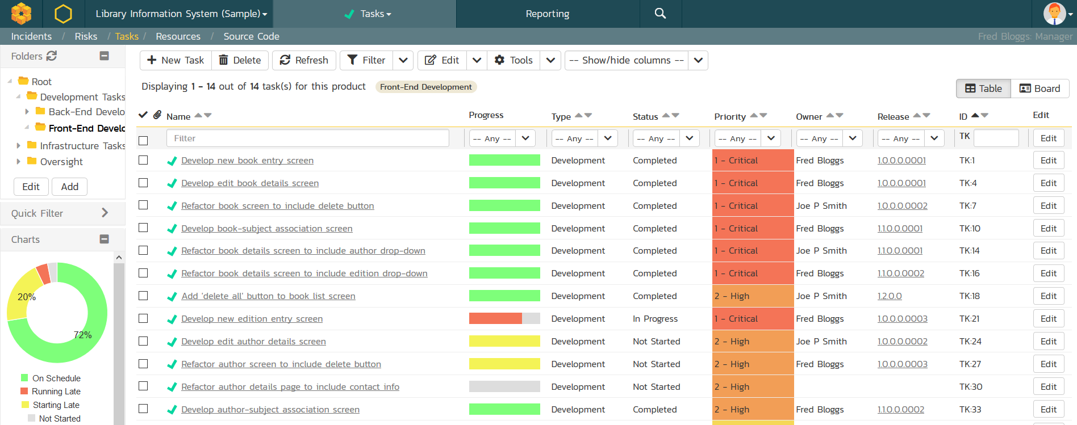Expand the Infrastructure Tasks folder
1077x425 pixels.
pyautogui.click(x=19, y=146)
